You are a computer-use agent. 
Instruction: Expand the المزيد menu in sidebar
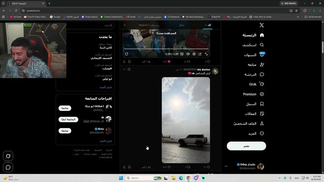coord(256,133)
